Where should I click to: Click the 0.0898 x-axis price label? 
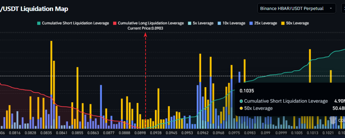pos(141,133)
